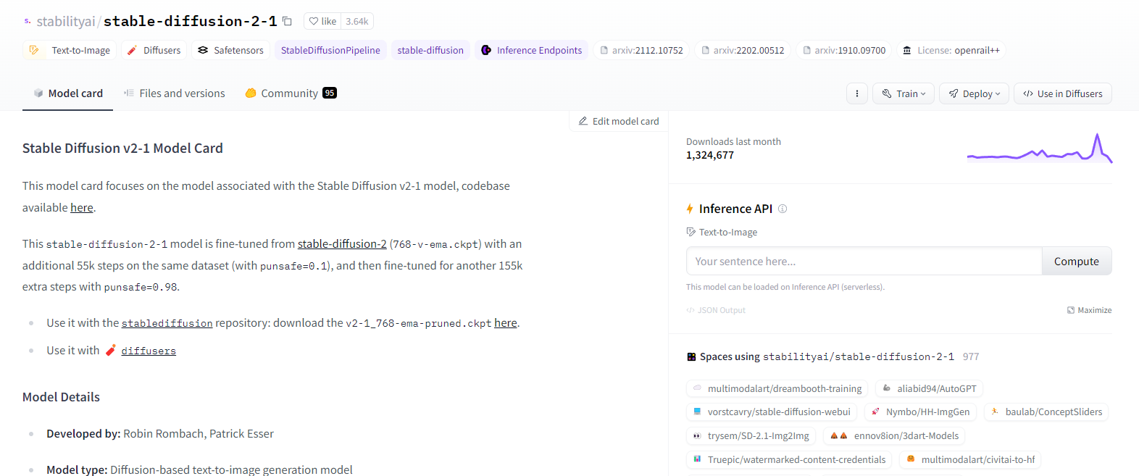This screenshot has width=1139, height=476.
Task: Open the 3.64k likes count
Action: [x=357, y=21]
